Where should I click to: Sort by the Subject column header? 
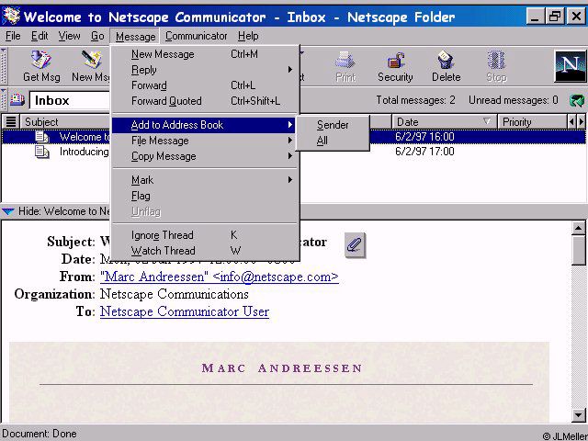(x=66, y=122)
